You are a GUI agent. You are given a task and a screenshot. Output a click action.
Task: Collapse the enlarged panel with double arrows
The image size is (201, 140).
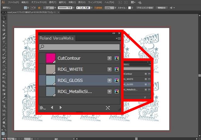pyautogui.click(x=114, y=33)
